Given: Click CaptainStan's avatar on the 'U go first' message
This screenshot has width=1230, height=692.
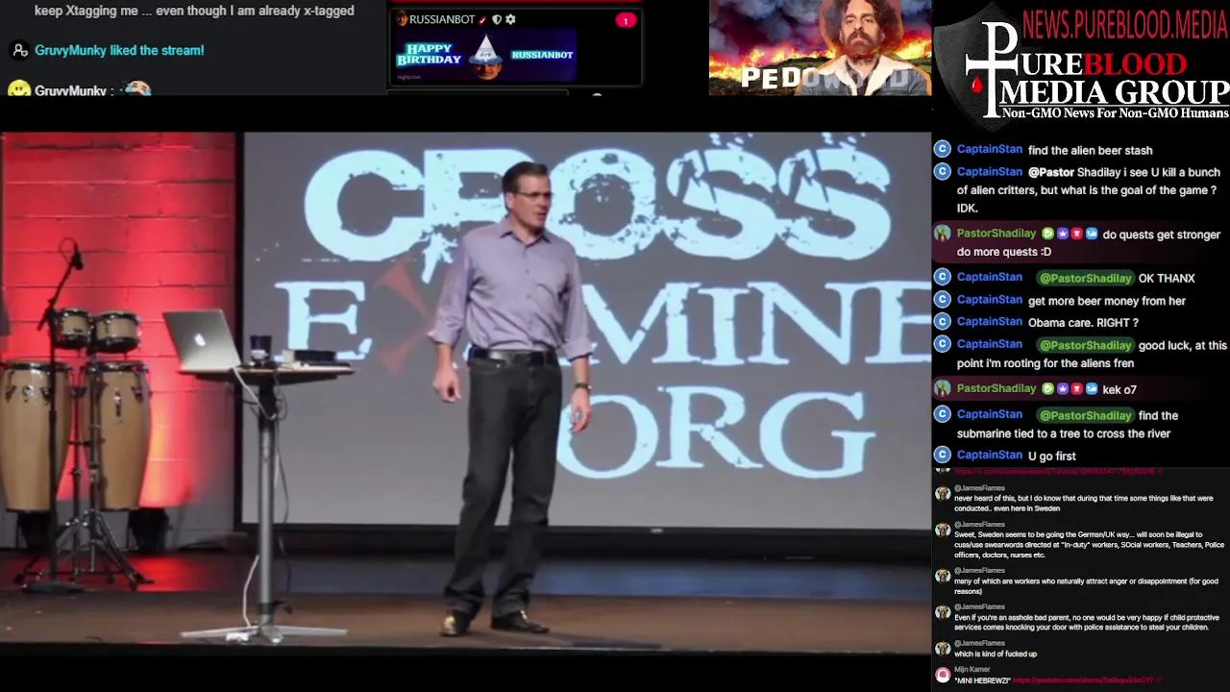Looking at the screenshot, I should (943, 455).
